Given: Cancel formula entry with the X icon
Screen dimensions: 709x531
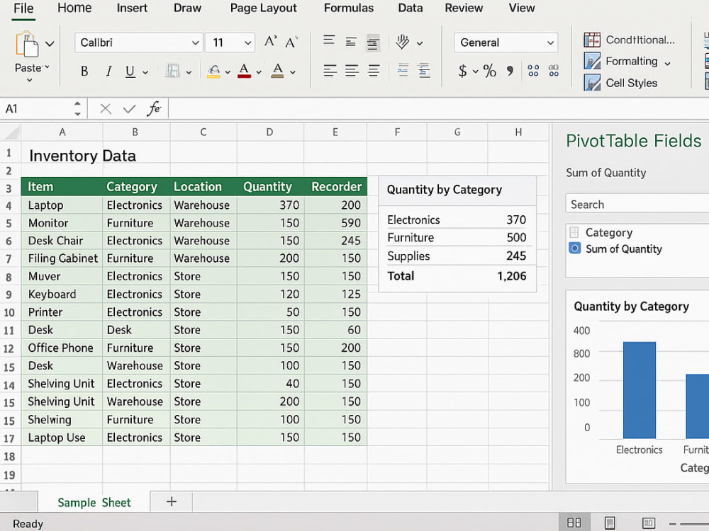Looking at the screenshot, I should [x=106, y=108].
